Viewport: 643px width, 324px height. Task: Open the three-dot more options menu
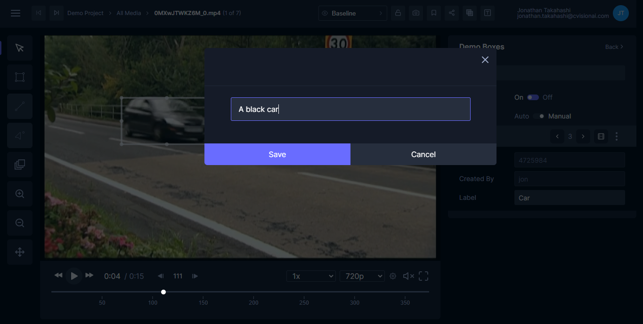click(617, 136)
